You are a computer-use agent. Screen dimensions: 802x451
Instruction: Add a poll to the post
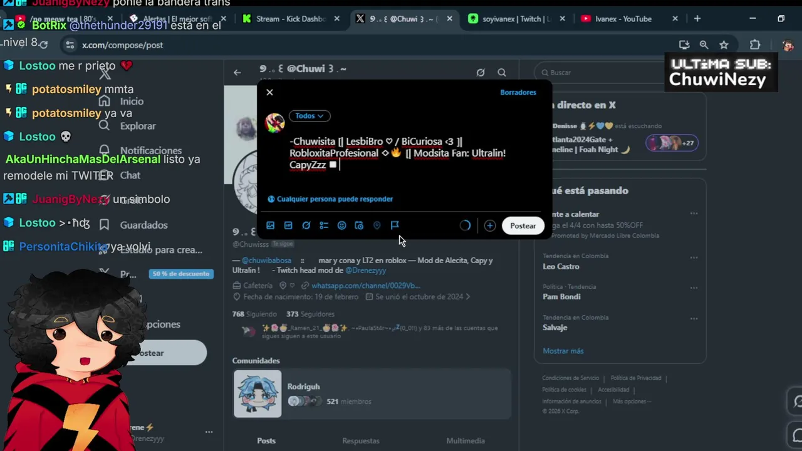tap(324, 225)
